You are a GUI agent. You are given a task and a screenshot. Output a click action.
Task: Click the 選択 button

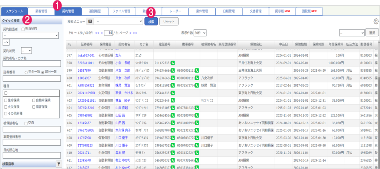pyautogui.click(x=372, y=33)
